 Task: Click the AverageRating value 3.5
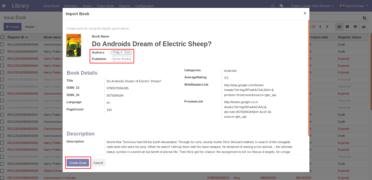(x=226, y=78)
